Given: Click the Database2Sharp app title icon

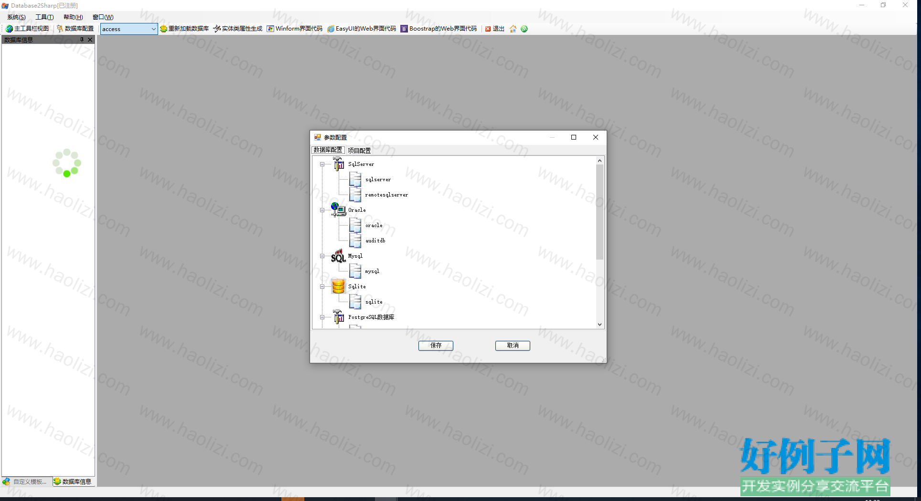Looking at the screenshot, I should click(5, 6).
